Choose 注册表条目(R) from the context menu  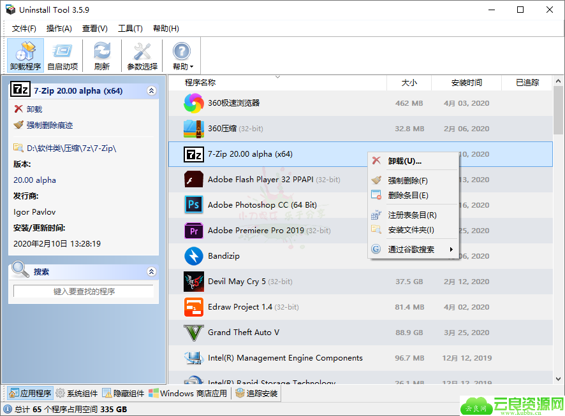413,215
